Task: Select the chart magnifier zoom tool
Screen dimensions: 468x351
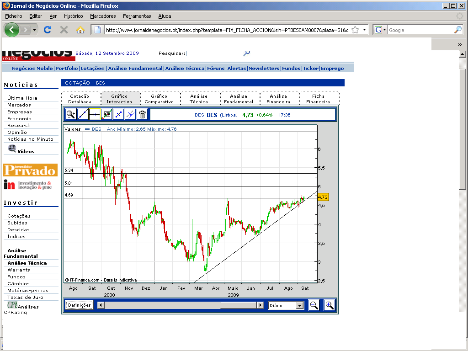Action: click(x=71, y=114)
